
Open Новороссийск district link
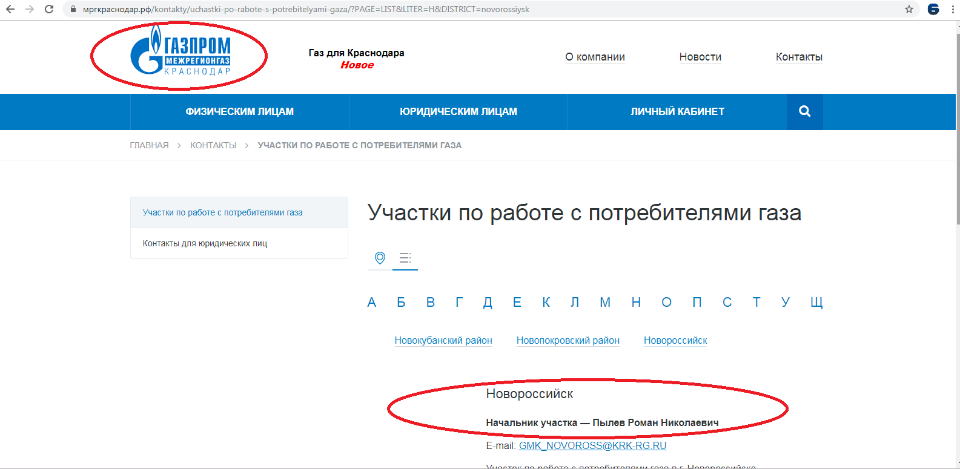tap(675, 340)
